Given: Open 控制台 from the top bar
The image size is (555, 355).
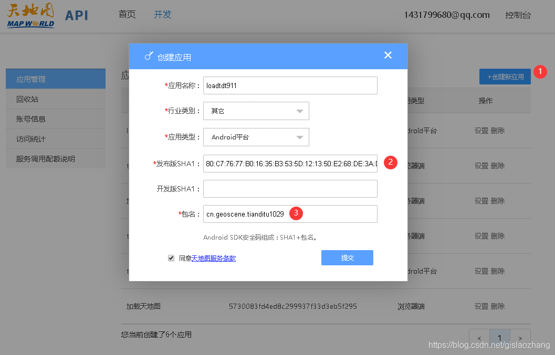Looking at the screenshot, I should pyautogui.click(x=518, y=15).
